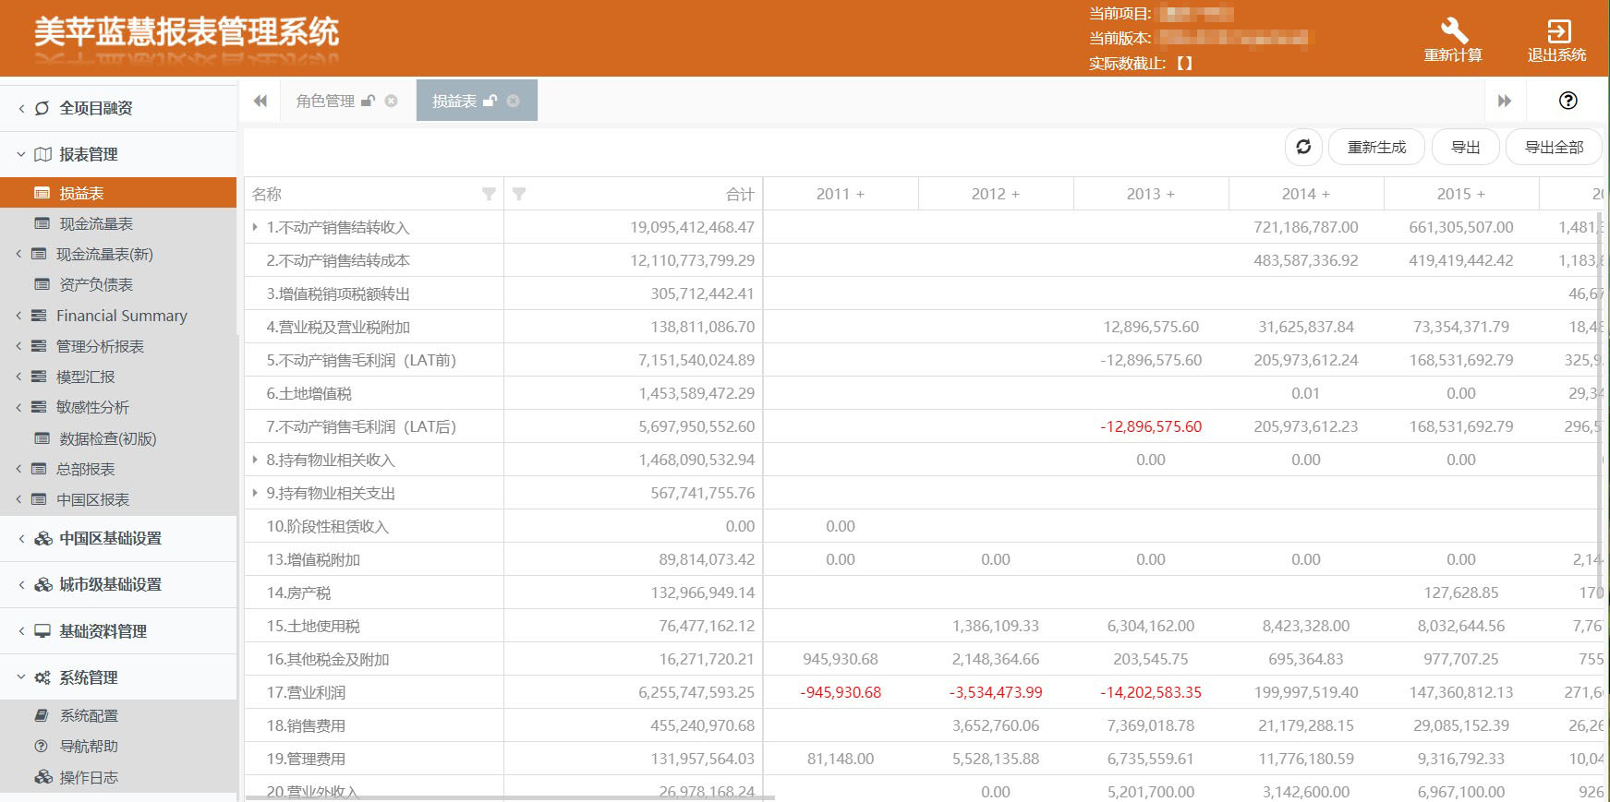Toggle the lock on 损益表 tab
The width and height of the screenshot is (1610, 802).
pyautogui.click(x=490, y=101)
